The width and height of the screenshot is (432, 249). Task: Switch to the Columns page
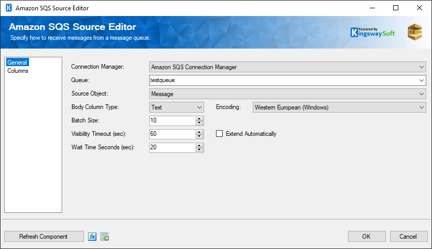[x=18, y=71]
